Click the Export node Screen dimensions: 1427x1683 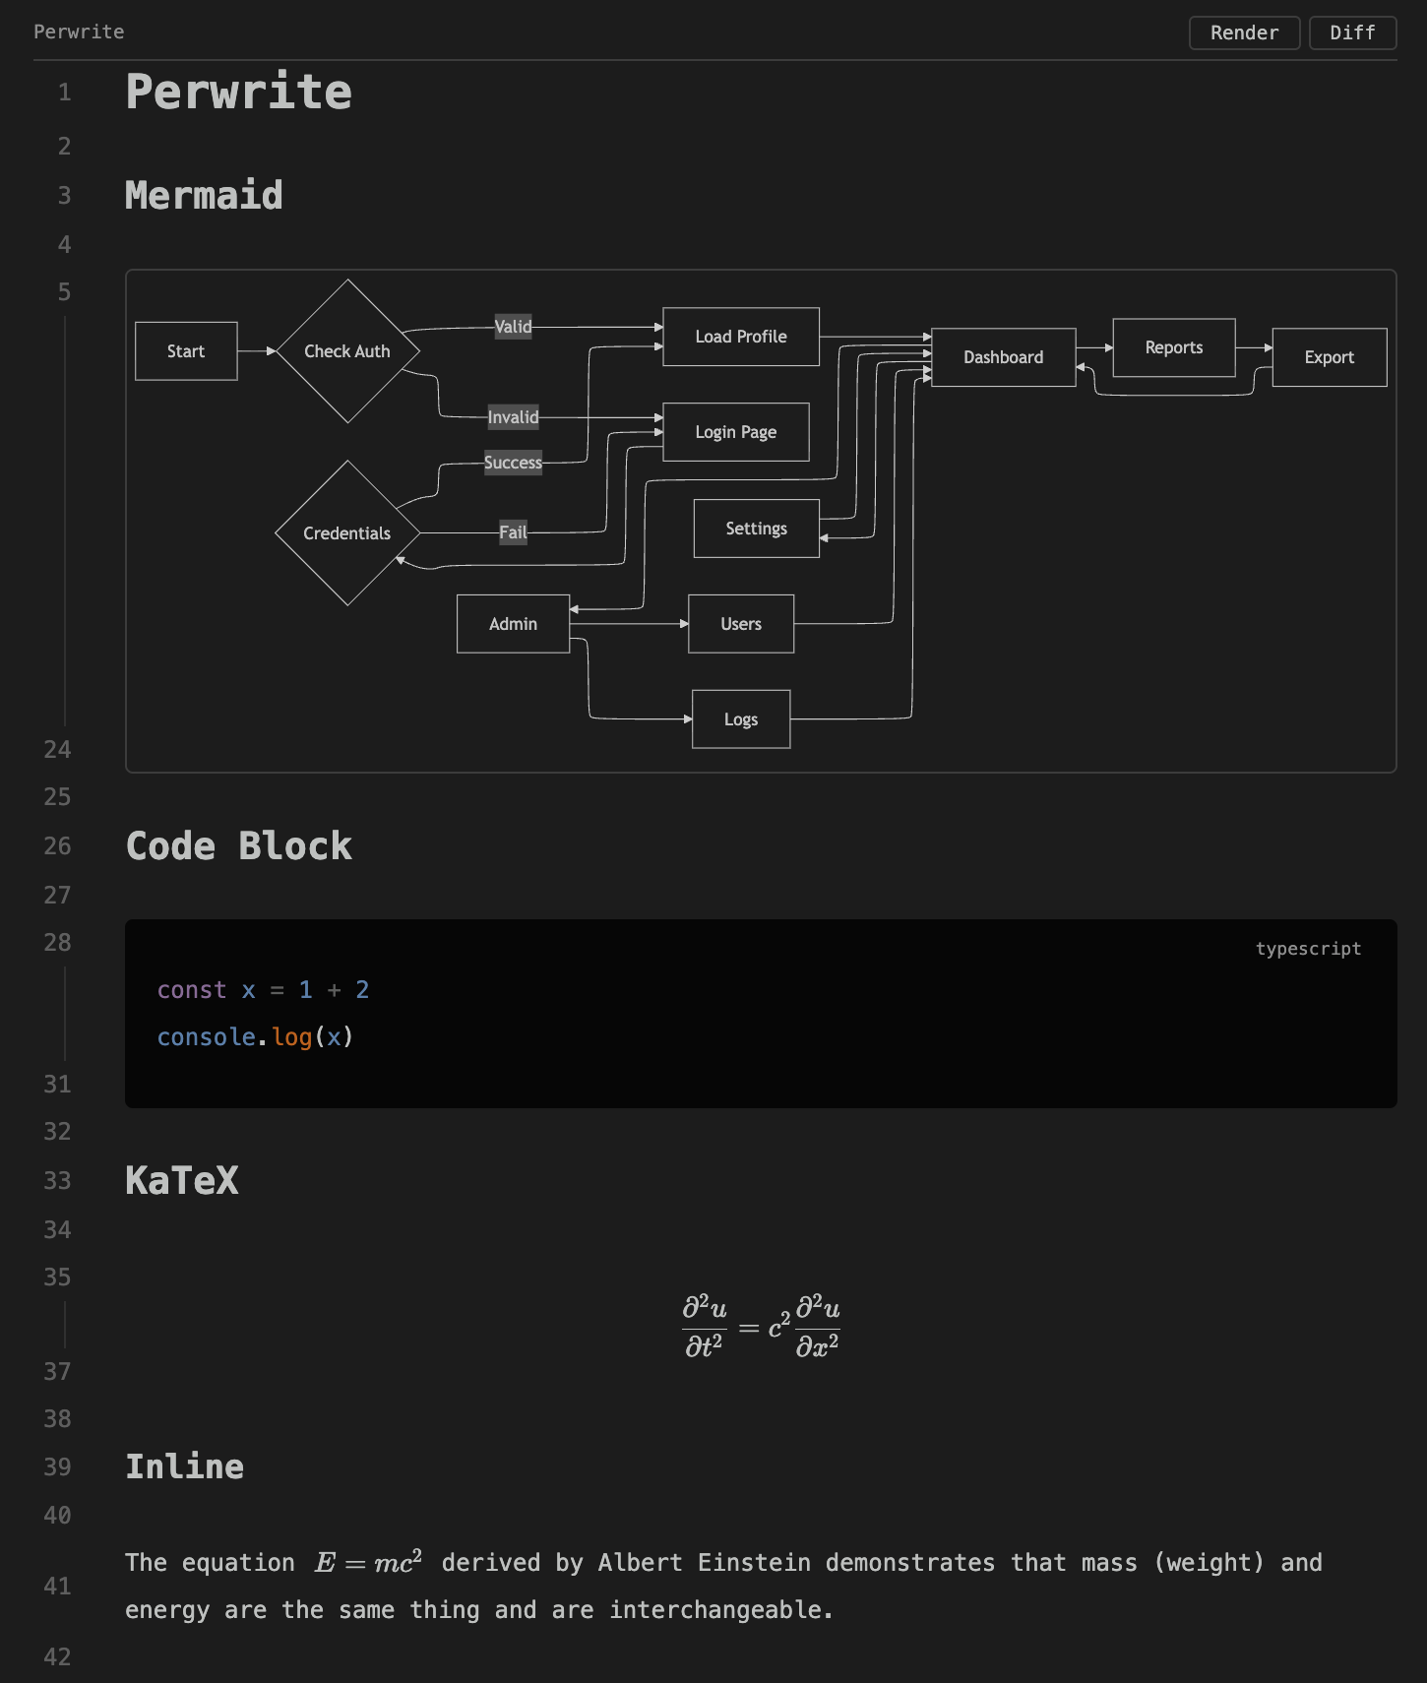1330,357
